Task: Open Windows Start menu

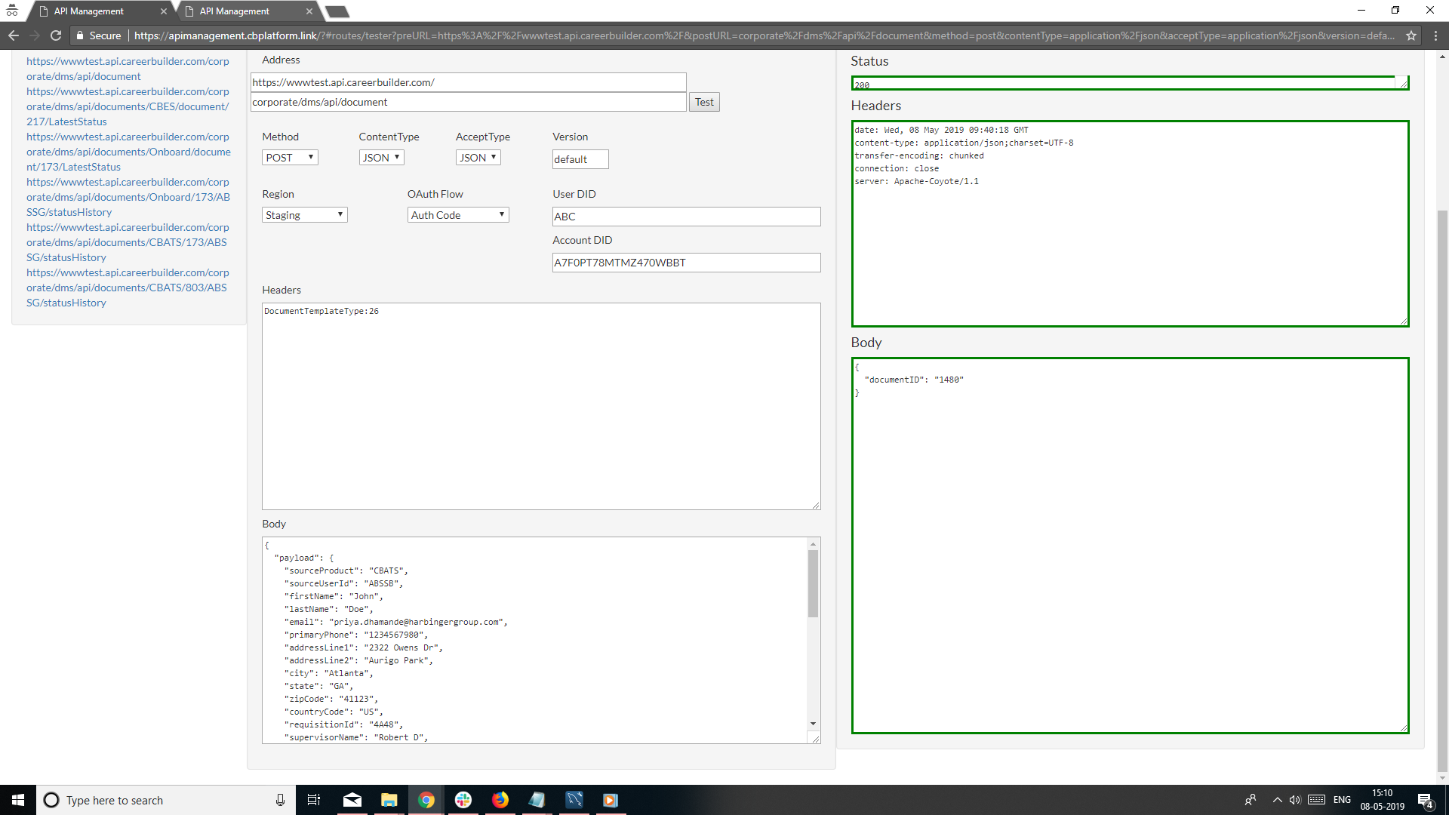Action: [18, 800]
